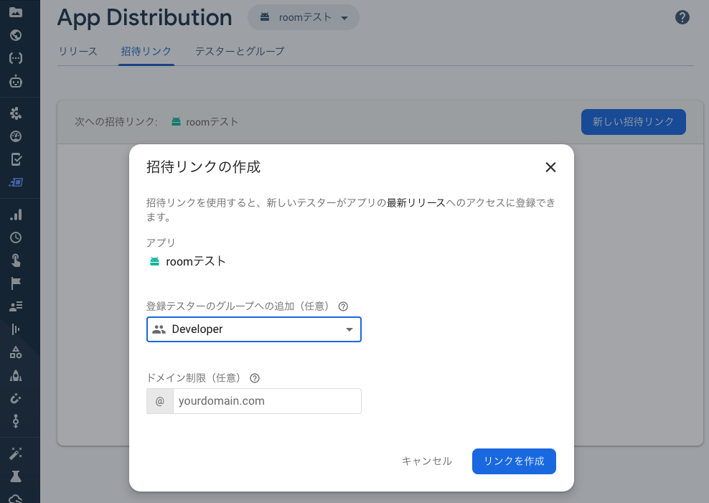Open Test Lab checkmark-device sidebar icon
This screenshot has height=503, width=709.
[16, 159]
